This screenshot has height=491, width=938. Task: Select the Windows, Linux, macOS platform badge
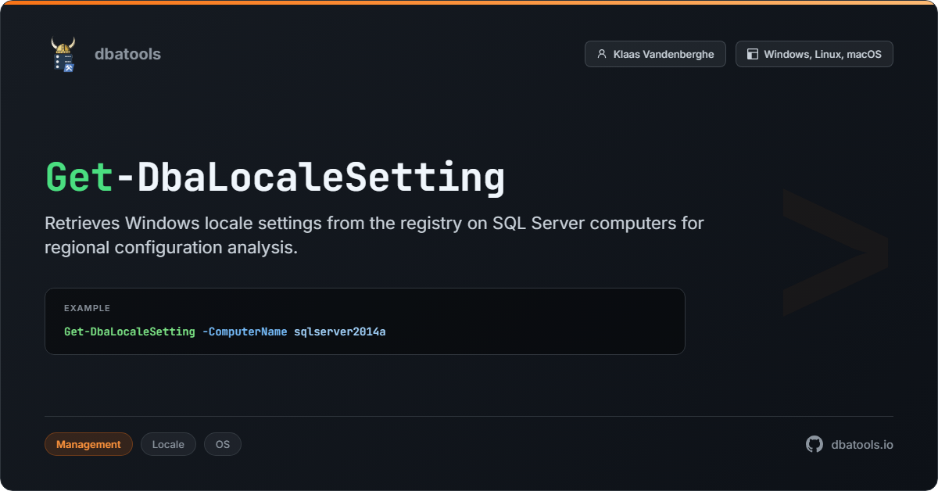coord(814,54)
